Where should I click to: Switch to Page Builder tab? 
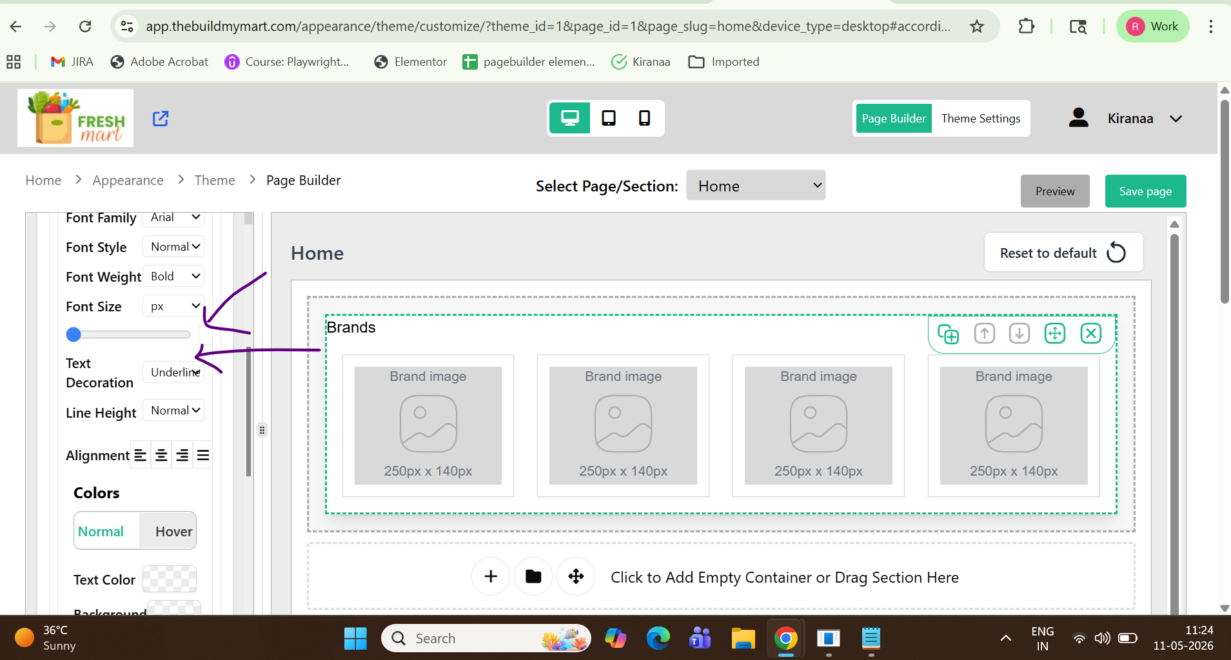[894, 119]
